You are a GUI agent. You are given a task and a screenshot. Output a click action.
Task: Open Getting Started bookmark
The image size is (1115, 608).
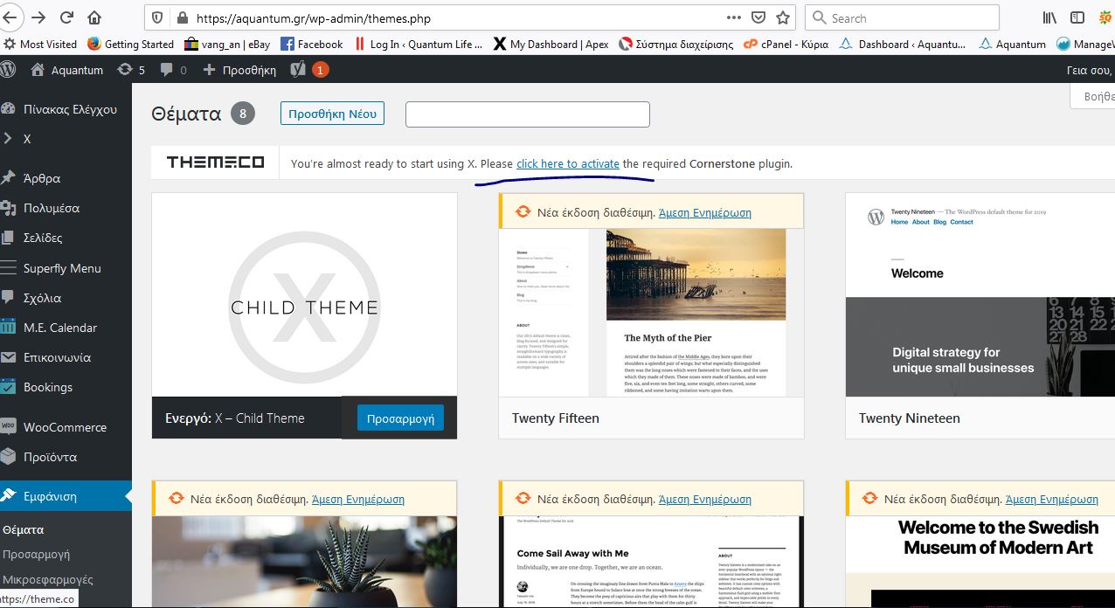(x=130, y=44)
